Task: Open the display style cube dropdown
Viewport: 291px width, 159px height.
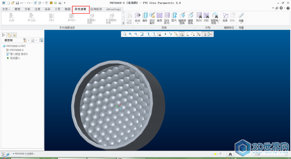Action: [147, 34]
